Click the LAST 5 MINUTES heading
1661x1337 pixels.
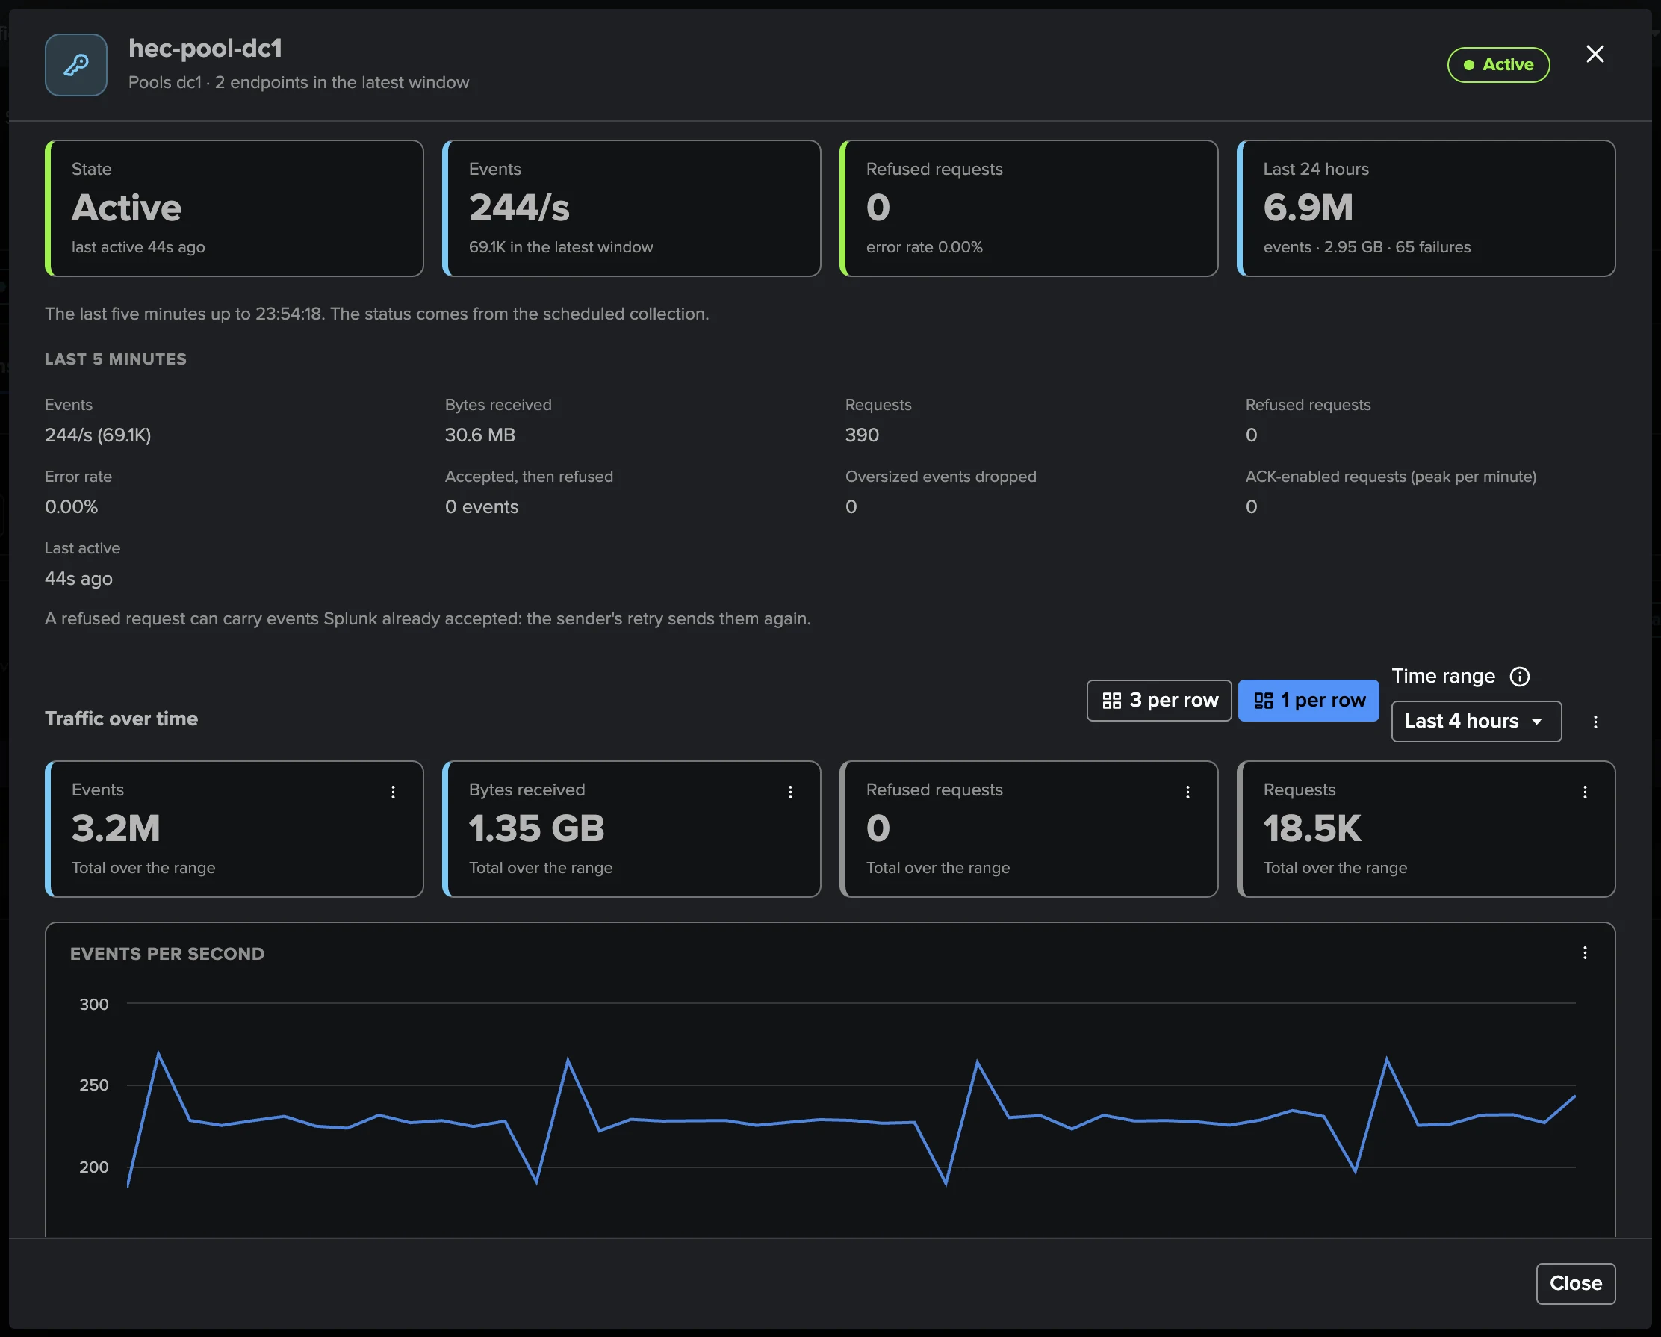coord(116,359)
